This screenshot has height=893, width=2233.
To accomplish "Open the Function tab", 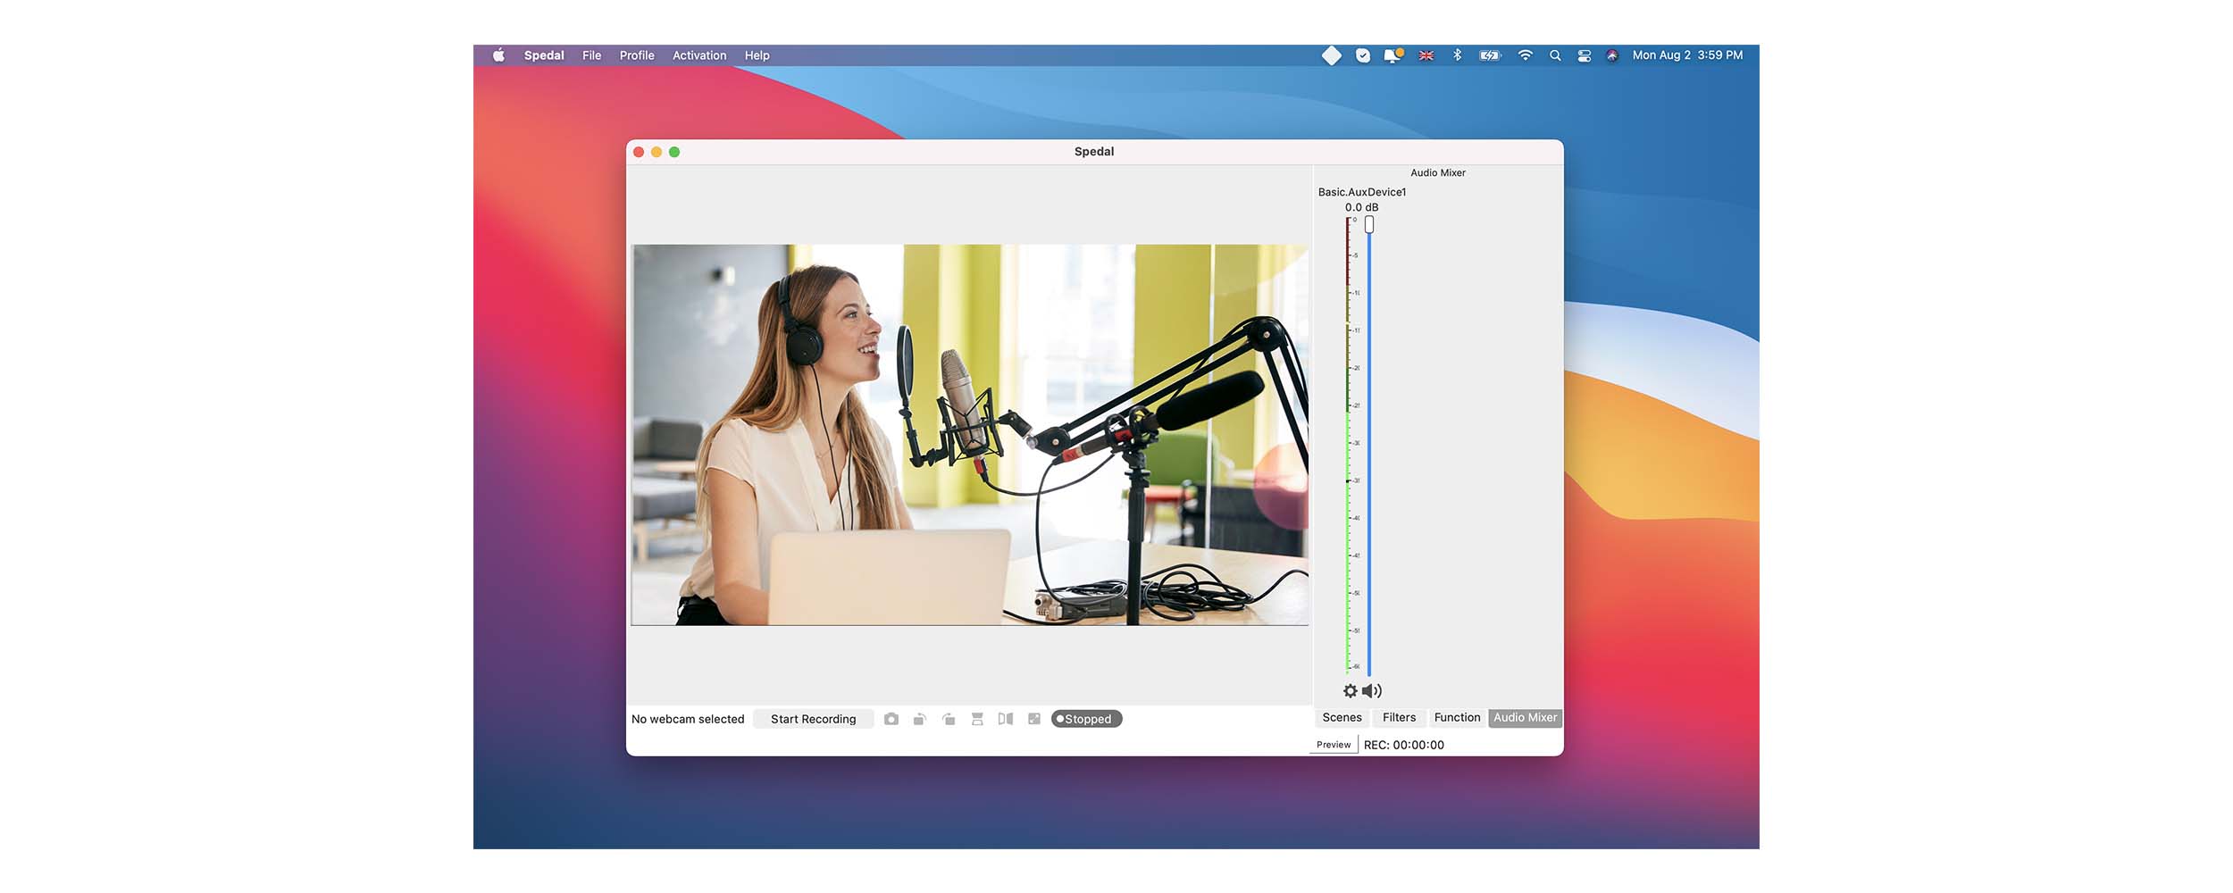I will 1457,718.
